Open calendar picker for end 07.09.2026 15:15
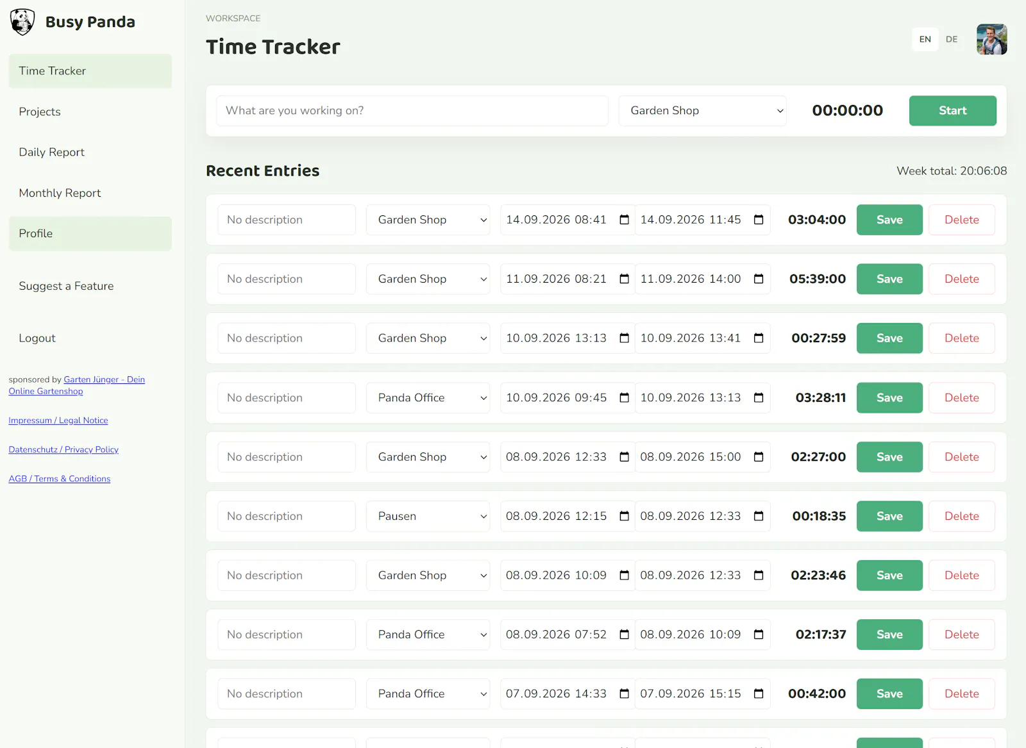Image resolution: width=1026 pixels, height=748 pixels. [x=759, y=694]
